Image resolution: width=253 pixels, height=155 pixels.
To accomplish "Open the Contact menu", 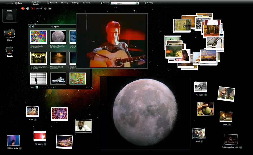I will pos(86,3).
